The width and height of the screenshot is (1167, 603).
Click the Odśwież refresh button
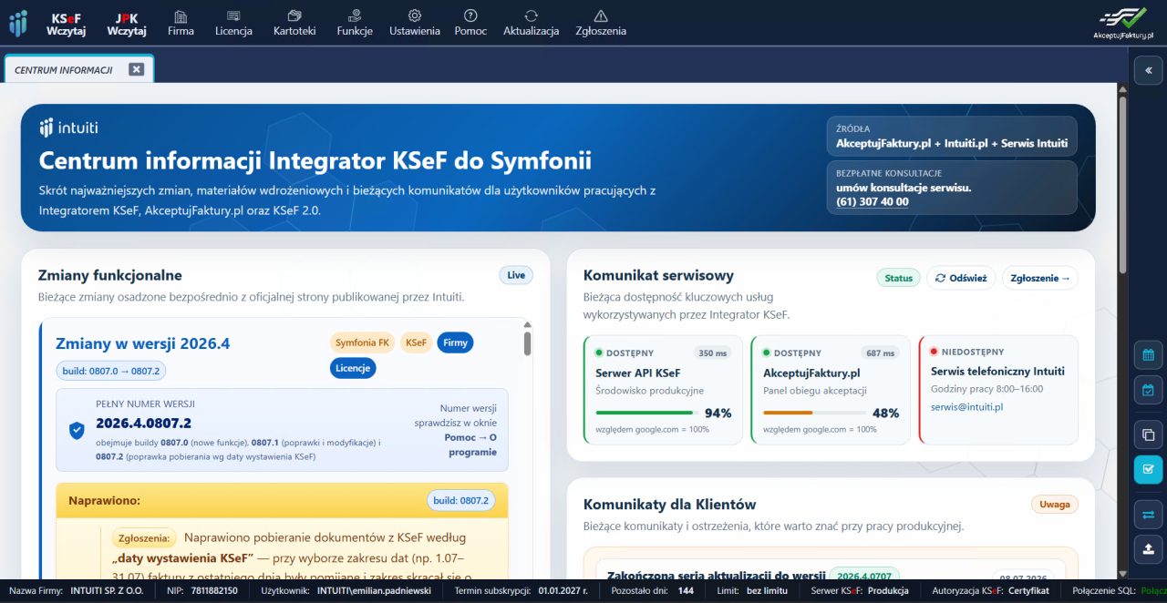(x=961, y=278)
